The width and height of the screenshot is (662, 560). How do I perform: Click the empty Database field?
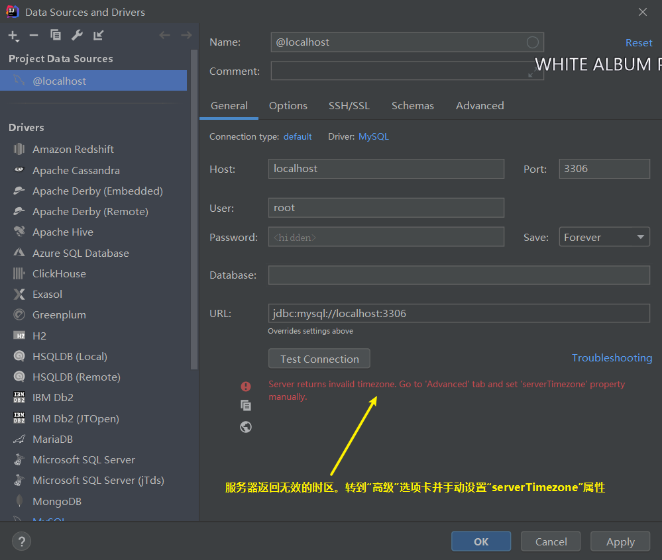click(x=459, y=275)
